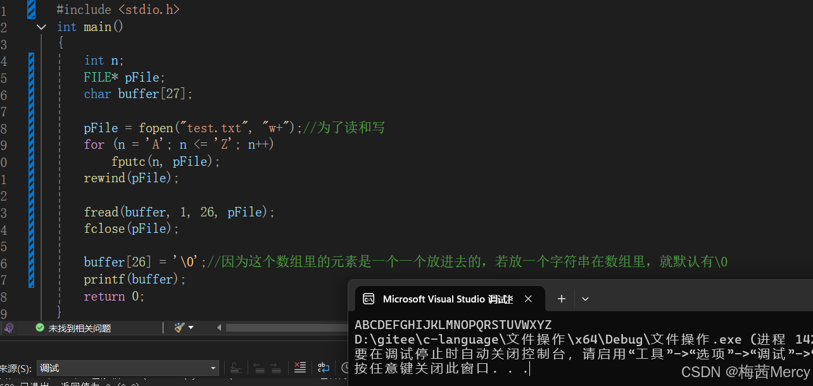Toggle word wrap in output window

click(x=324, y=368)
